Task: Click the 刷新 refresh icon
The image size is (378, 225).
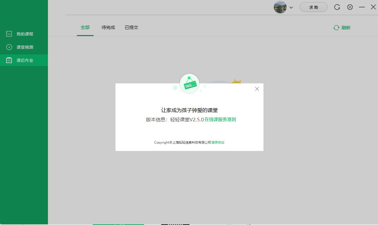Action: coord(337,28)
